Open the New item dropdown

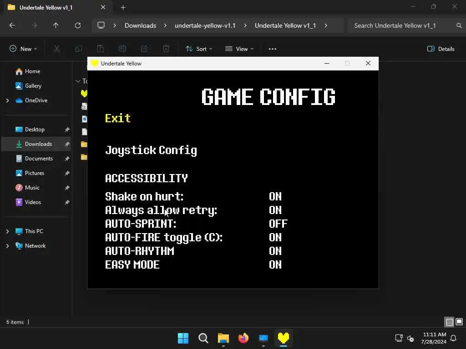(23, 49)
